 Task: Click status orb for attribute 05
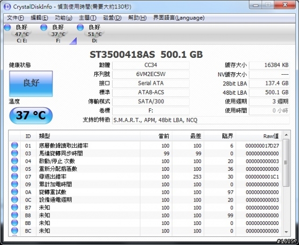(x=14, y=168)
